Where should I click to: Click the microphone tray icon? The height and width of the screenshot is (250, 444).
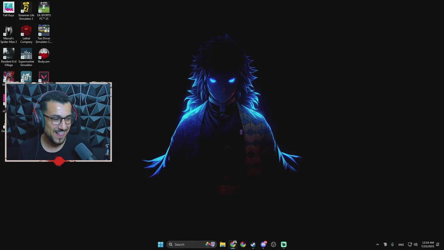pyautogui.click(x=392, y=244)
